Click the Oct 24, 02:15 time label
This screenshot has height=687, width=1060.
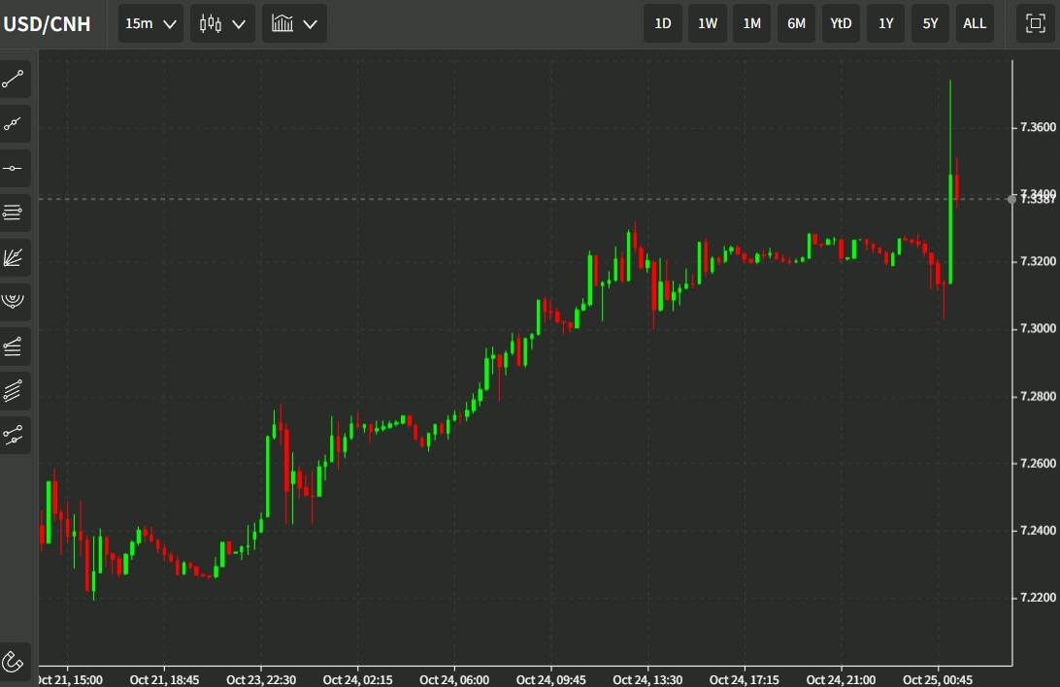357,679
